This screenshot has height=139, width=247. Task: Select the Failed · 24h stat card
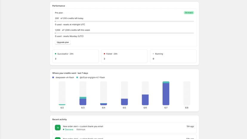point(124,56)
